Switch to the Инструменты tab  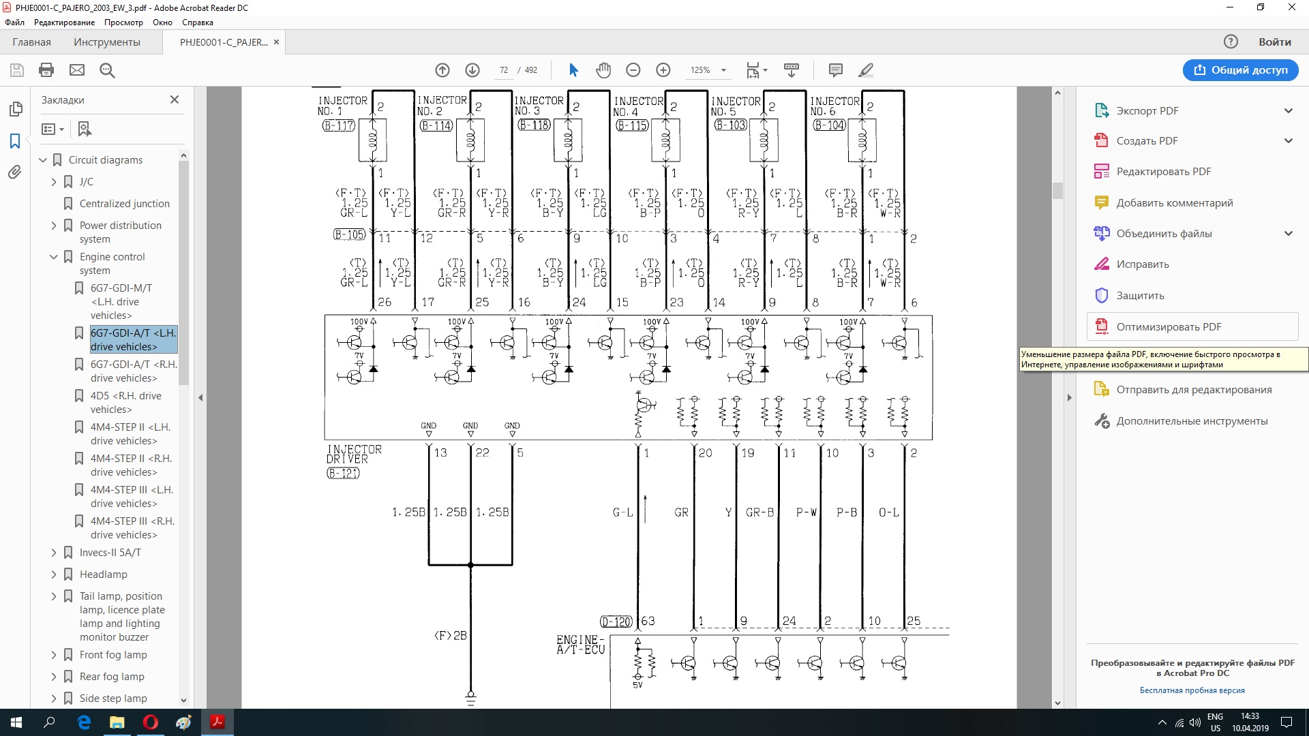(107, 42)
